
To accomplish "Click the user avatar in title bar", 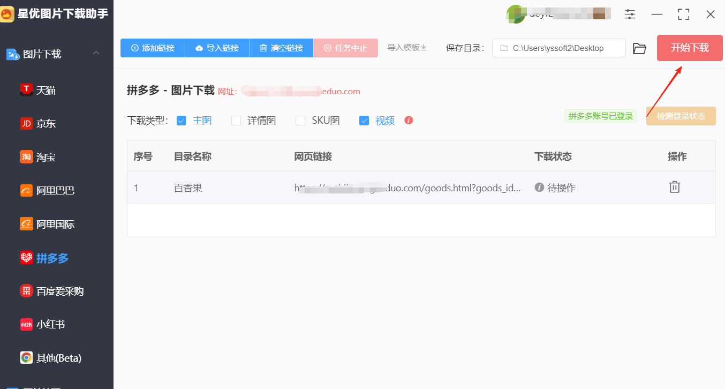I will pos(516,14).
